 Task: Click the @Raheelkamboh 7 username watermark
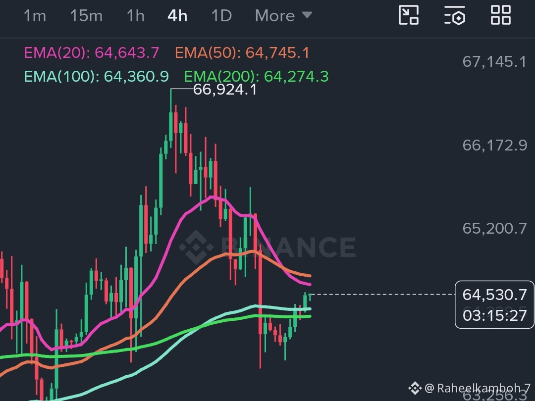[x=478, y=388]
